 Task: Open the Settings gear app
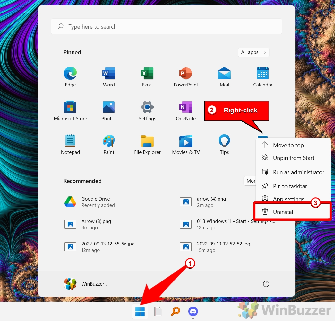(147, 111)
